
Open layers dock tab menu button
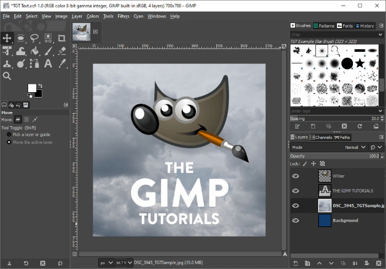[x=382, y=137]
